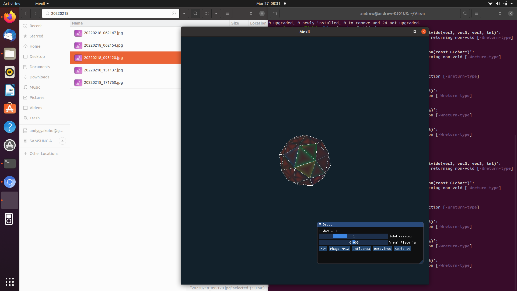517x291 pixels.
Task: Clear the search field text
Action: (x=174, y=13)
